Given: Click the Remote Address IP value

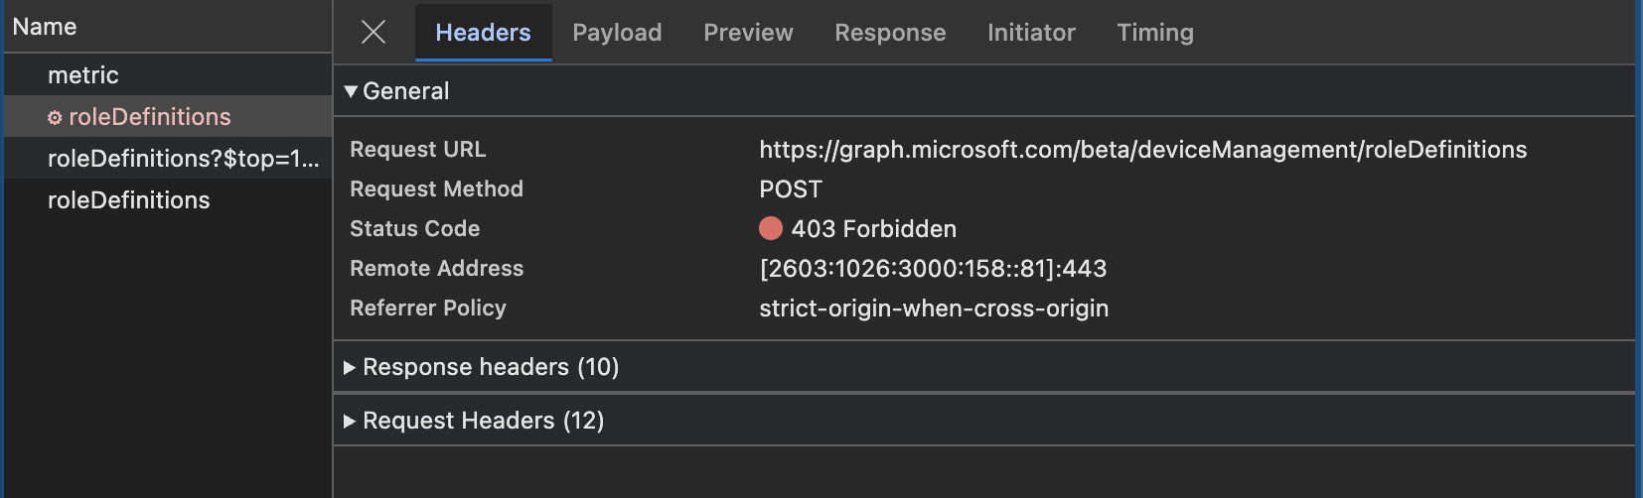Looking at the screenshot, I should pyautogui.click(x=933, y=269).
